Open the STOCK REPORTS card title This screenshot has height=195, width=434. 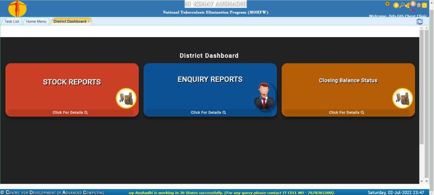coord(72,82)
